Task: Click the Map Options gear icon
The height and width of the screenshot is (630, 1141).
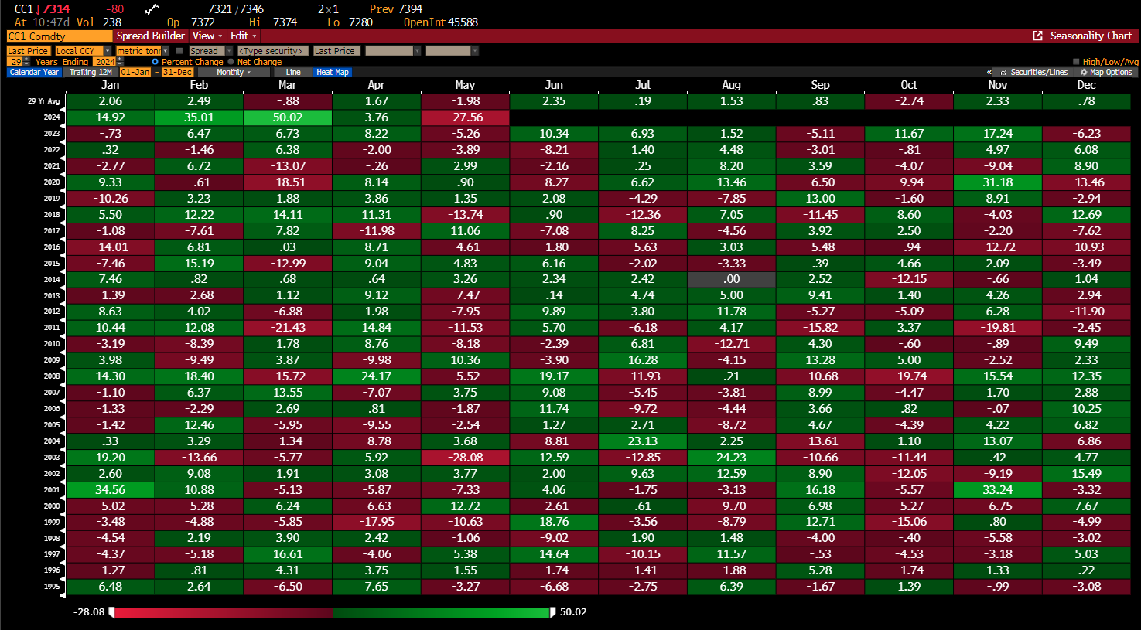Action: click(x=1084, y=72)
